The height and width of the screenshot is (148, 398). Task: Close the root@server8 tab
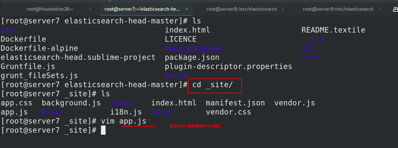[282, 9]
